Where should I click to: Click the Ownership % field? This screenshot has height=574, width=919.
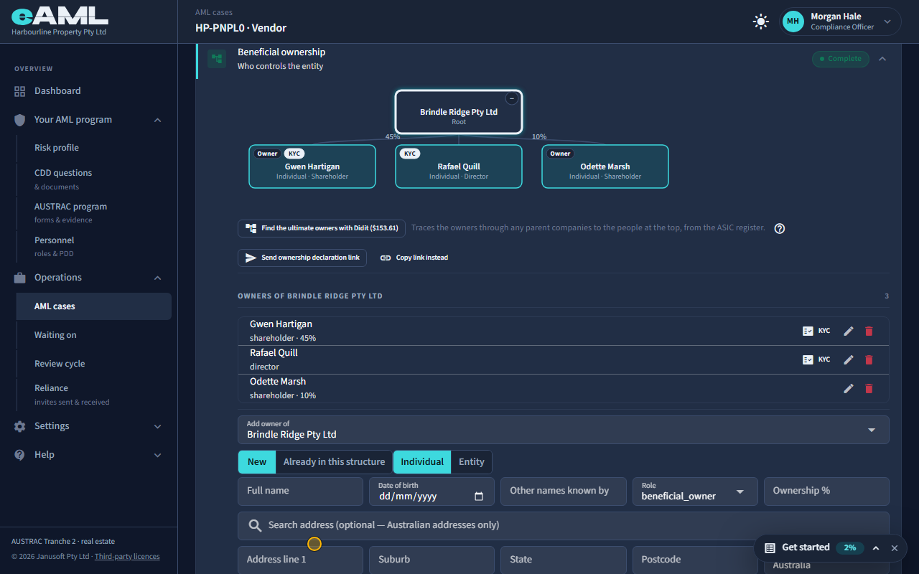tap(826, 491)
